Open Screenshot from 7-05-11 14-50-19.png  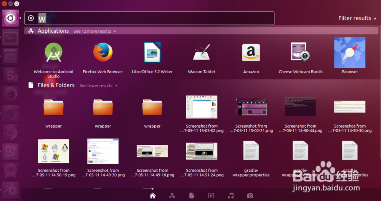[x=53, y=158]
